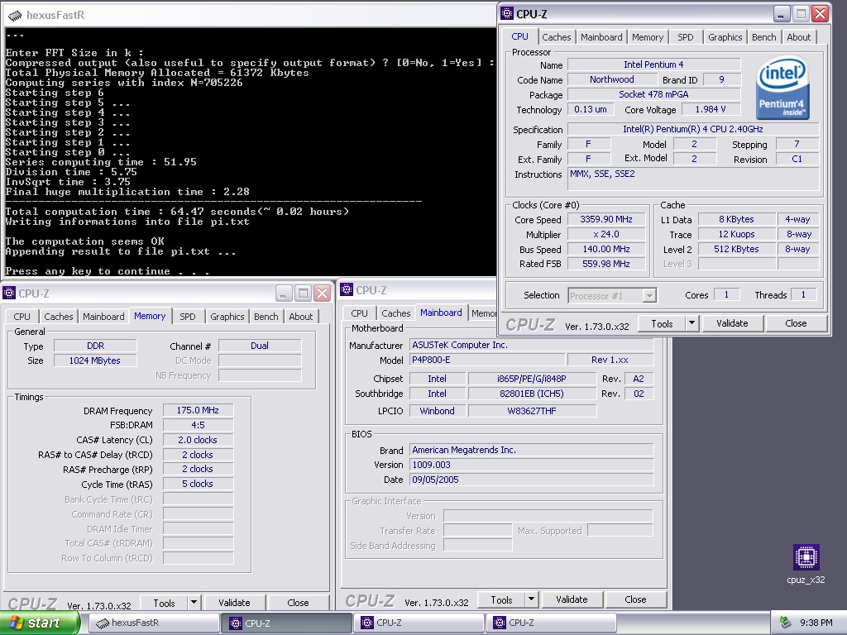Screen dimensions: 847x635
Task: Select the CPU tab in the Mainboard window
Action: tap(359, 313)
